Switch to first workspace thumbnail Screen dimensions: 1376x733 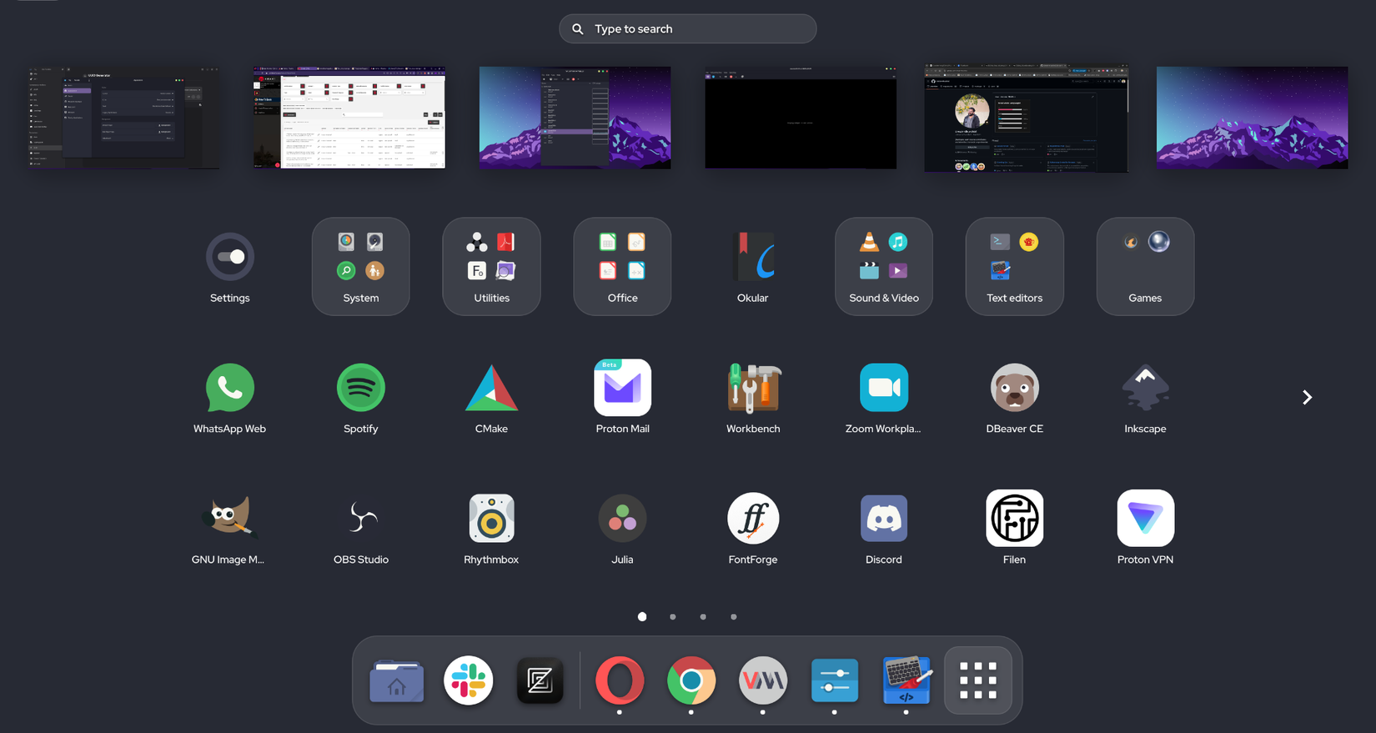pos(123,118)
